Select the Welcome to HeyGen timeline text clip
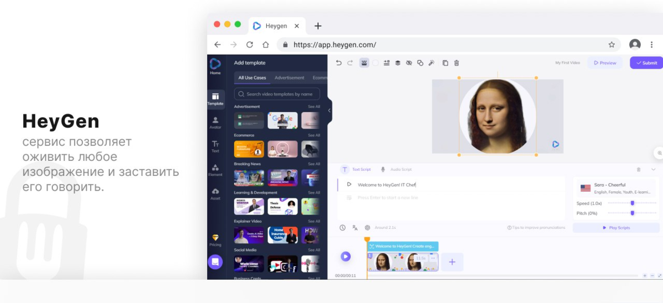The width and height of the screenshot is (663, 303). (x=403, y=246)
